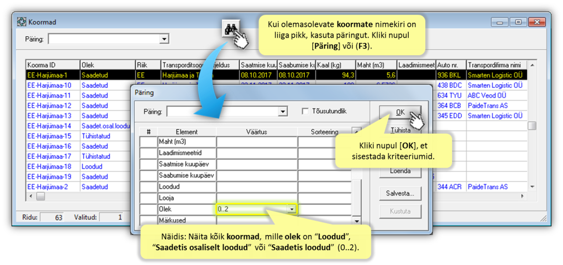Click the 936 BKL auto number cell

pyautogui.click(x=451, y=75)
